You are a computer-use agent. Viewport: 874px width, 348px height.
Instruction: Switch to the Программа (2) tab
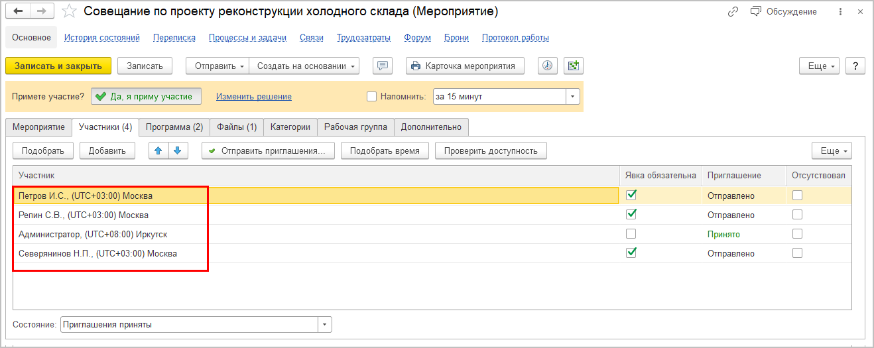174,127
